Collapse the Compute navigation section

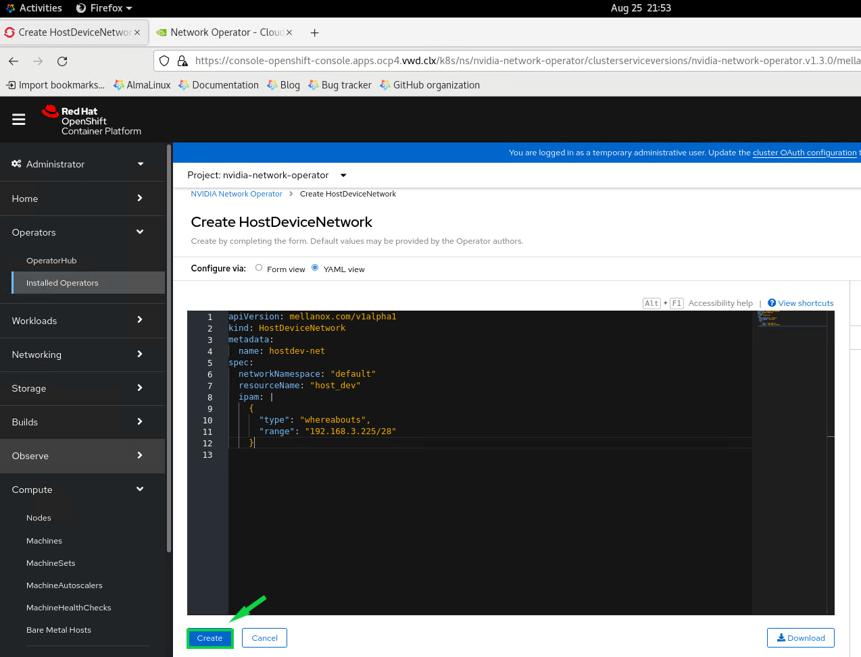click(82, 490)
